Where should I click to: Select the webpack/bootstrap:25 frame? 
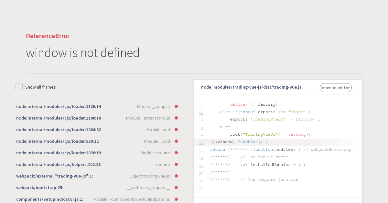point(93,188)
